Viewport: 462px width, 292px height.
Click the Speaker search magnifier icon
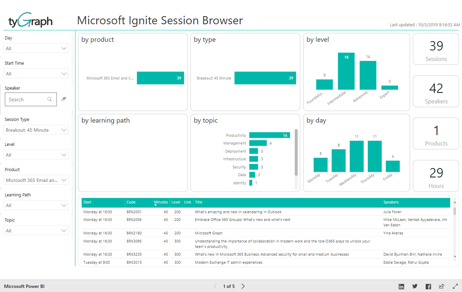[x=49, y=99]
